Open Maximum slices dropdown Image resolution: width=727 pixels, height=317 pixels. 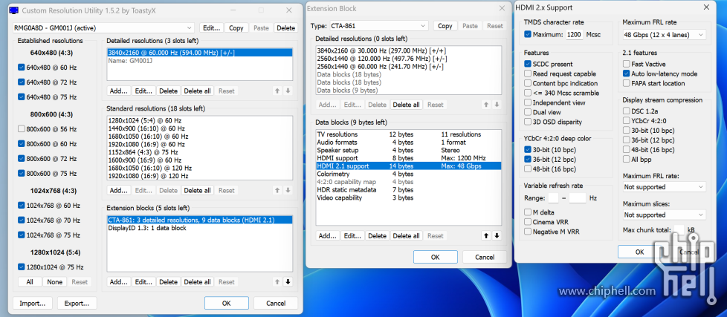point(665,215)
